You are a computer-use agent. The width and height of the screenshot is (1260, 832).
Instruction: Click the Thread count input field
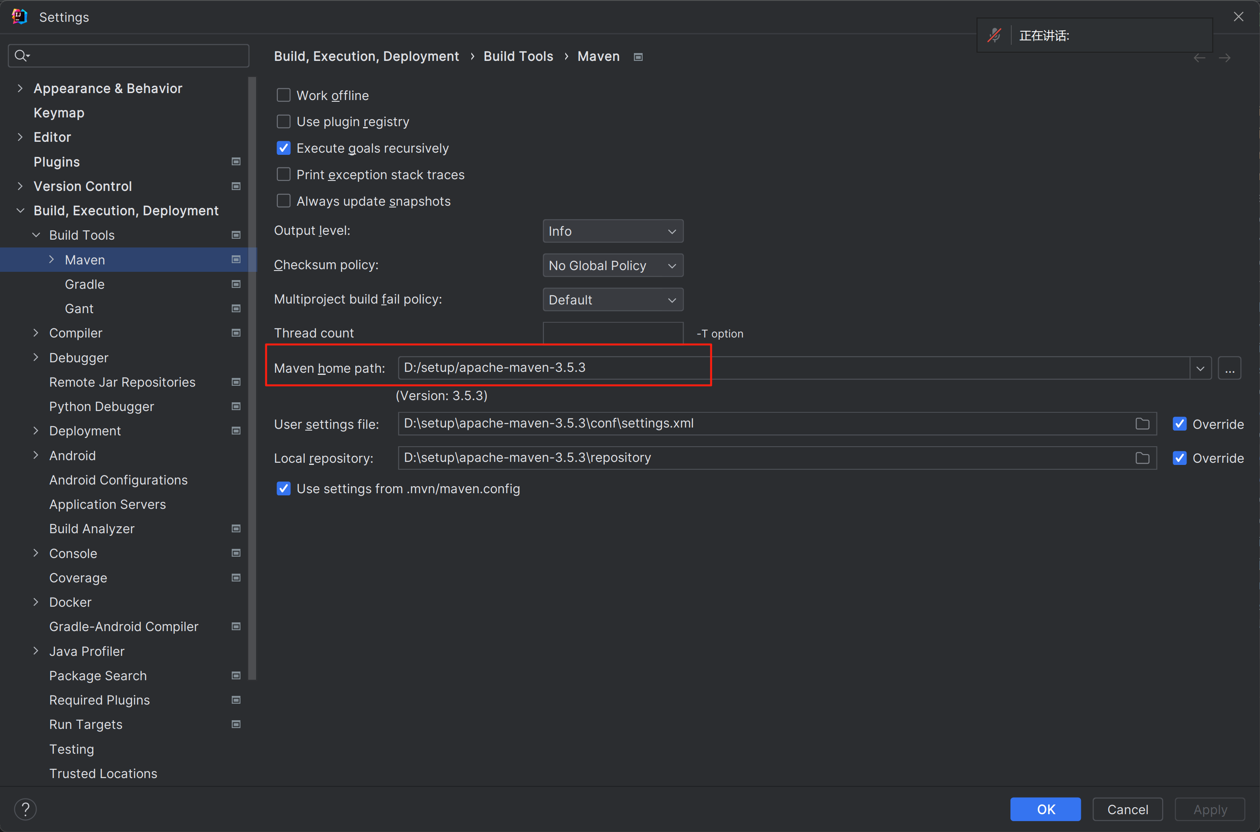point(613,333)
